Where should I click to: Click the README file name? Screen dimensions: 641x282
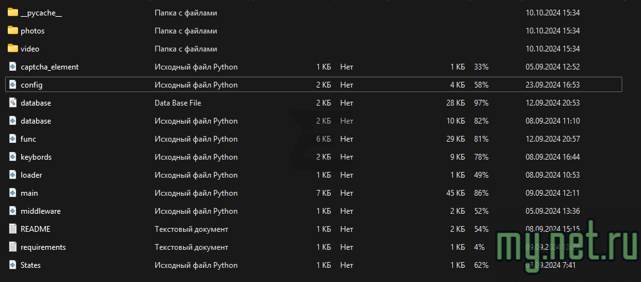coord(35,229)
